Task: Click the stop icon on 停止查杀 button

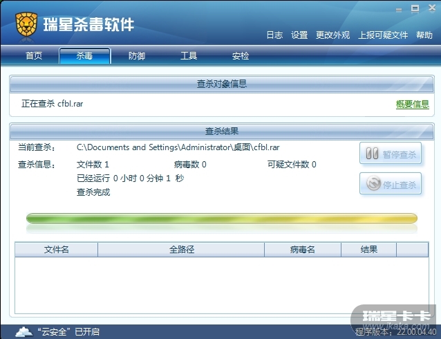Action: coord(373,183)
